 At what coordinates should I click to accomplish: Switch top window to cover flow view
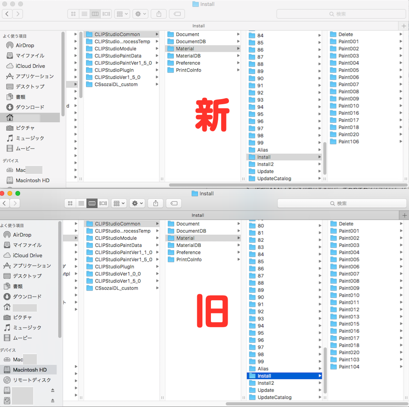(x=106, y=14)
